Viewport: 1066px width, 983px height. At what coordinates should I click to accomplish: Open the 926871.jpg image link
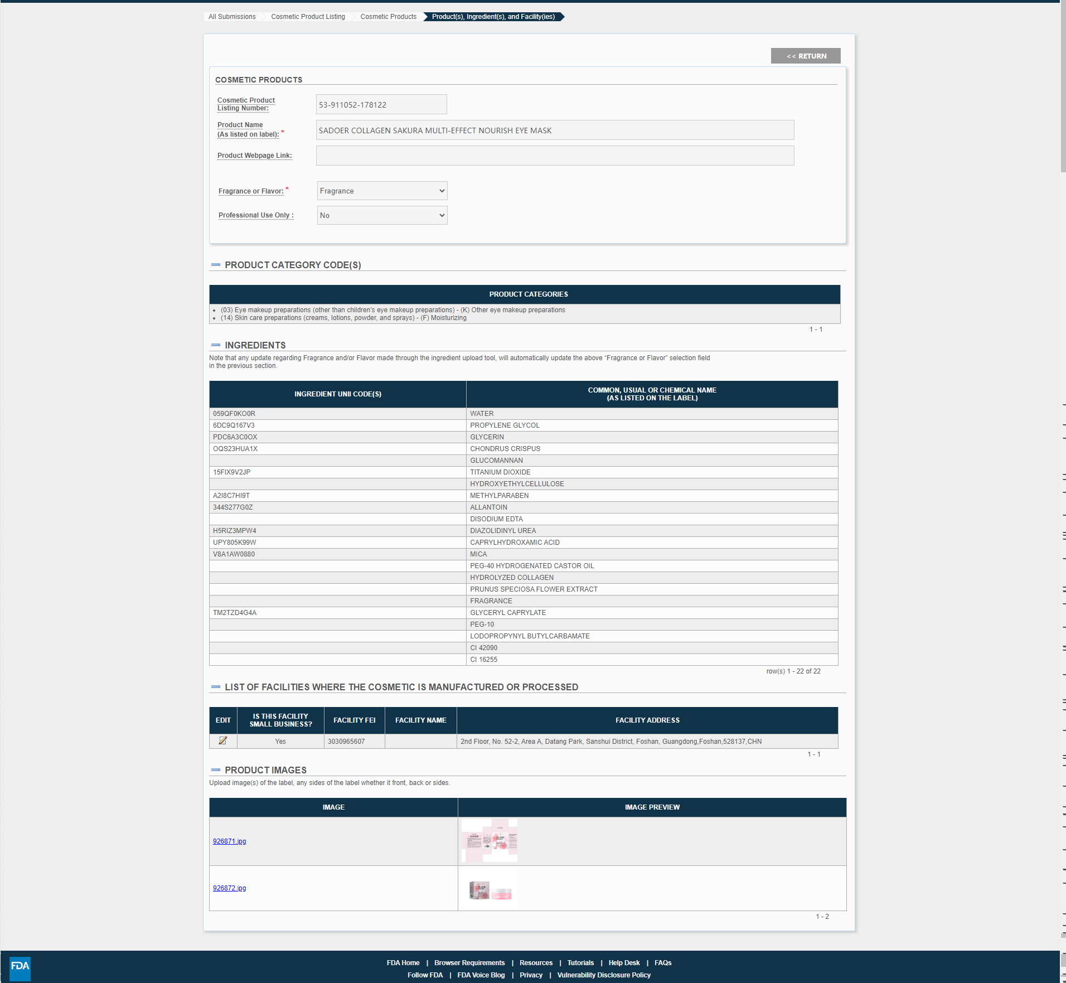click(x=229, y=841)
